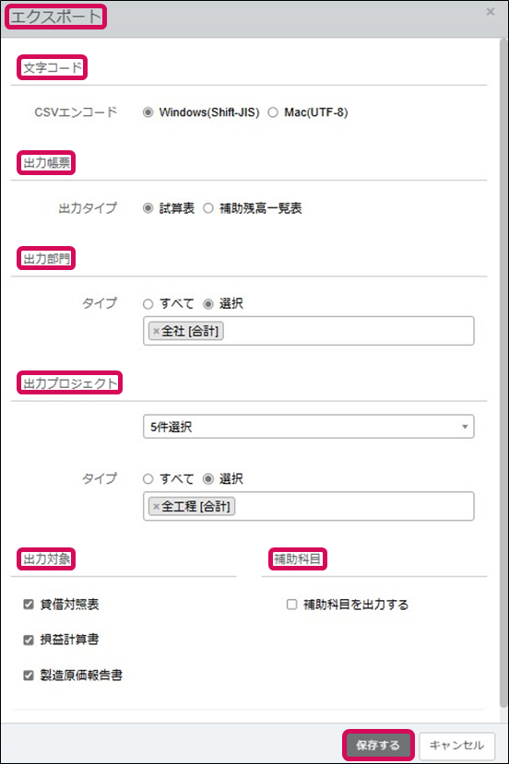The width and height of the screenshot is (509, 764).
Task: Choose 補助残高一覧表 output type
Action: tap(208, 208)
